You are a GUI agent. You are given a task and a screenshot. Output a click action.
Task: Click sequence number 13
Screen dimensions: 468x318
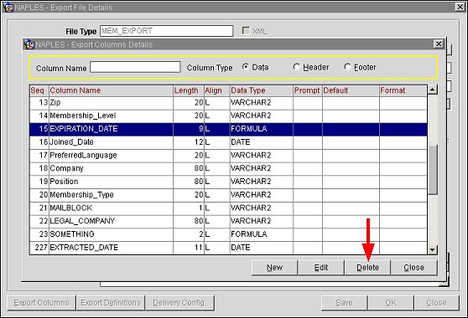tap(44, 103)
